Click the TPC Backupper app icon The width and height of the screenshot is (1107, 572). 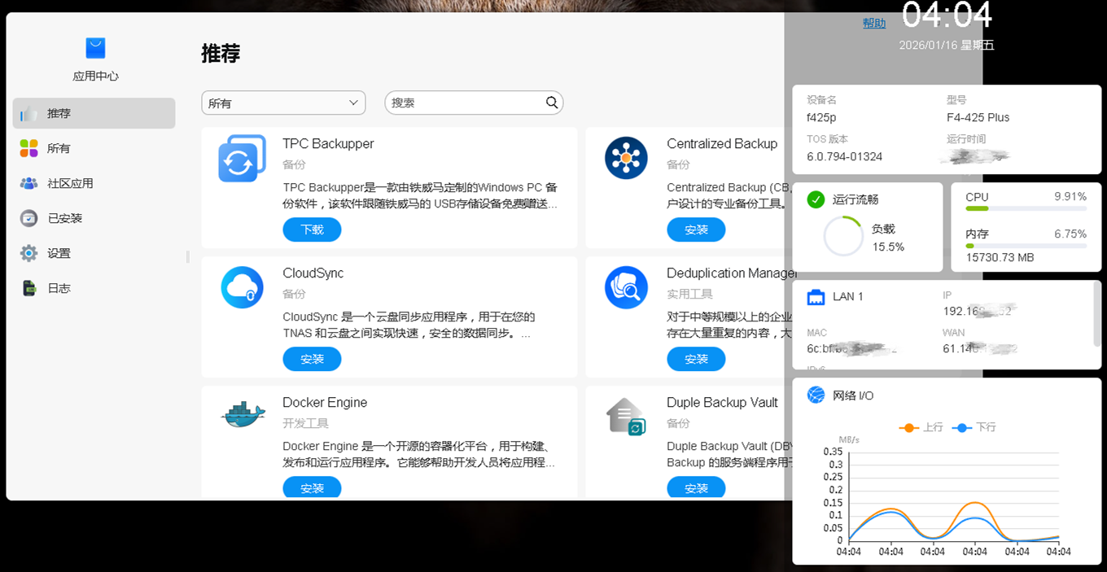[x=242, y=158]
